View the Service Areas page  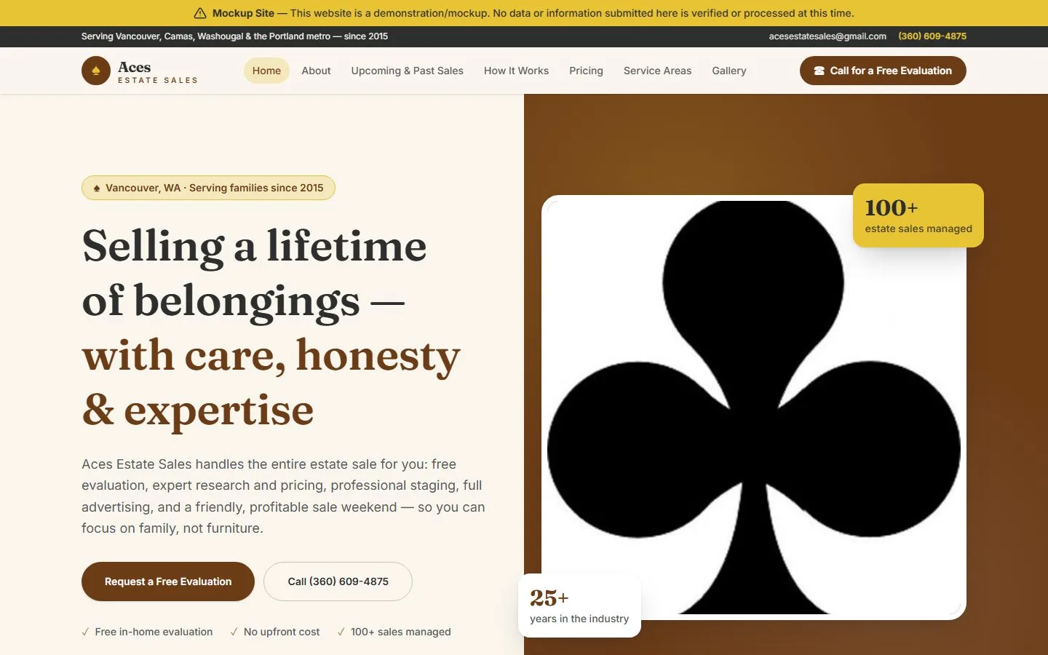[657, 71]
